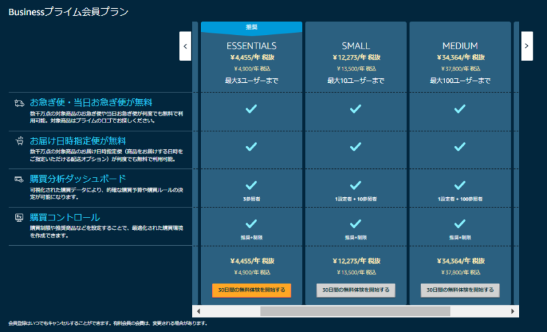Click the ESSENTIALS plan title
The height and width of the screenshot is (332, 547).
click(x=252, y=46)
